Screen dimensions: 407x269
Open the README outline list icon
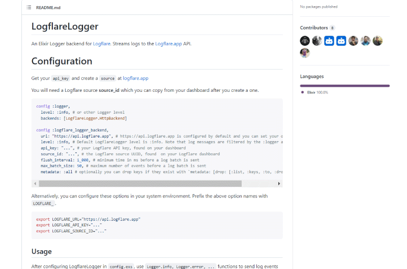pyautogui.click(x=29, y=8)
